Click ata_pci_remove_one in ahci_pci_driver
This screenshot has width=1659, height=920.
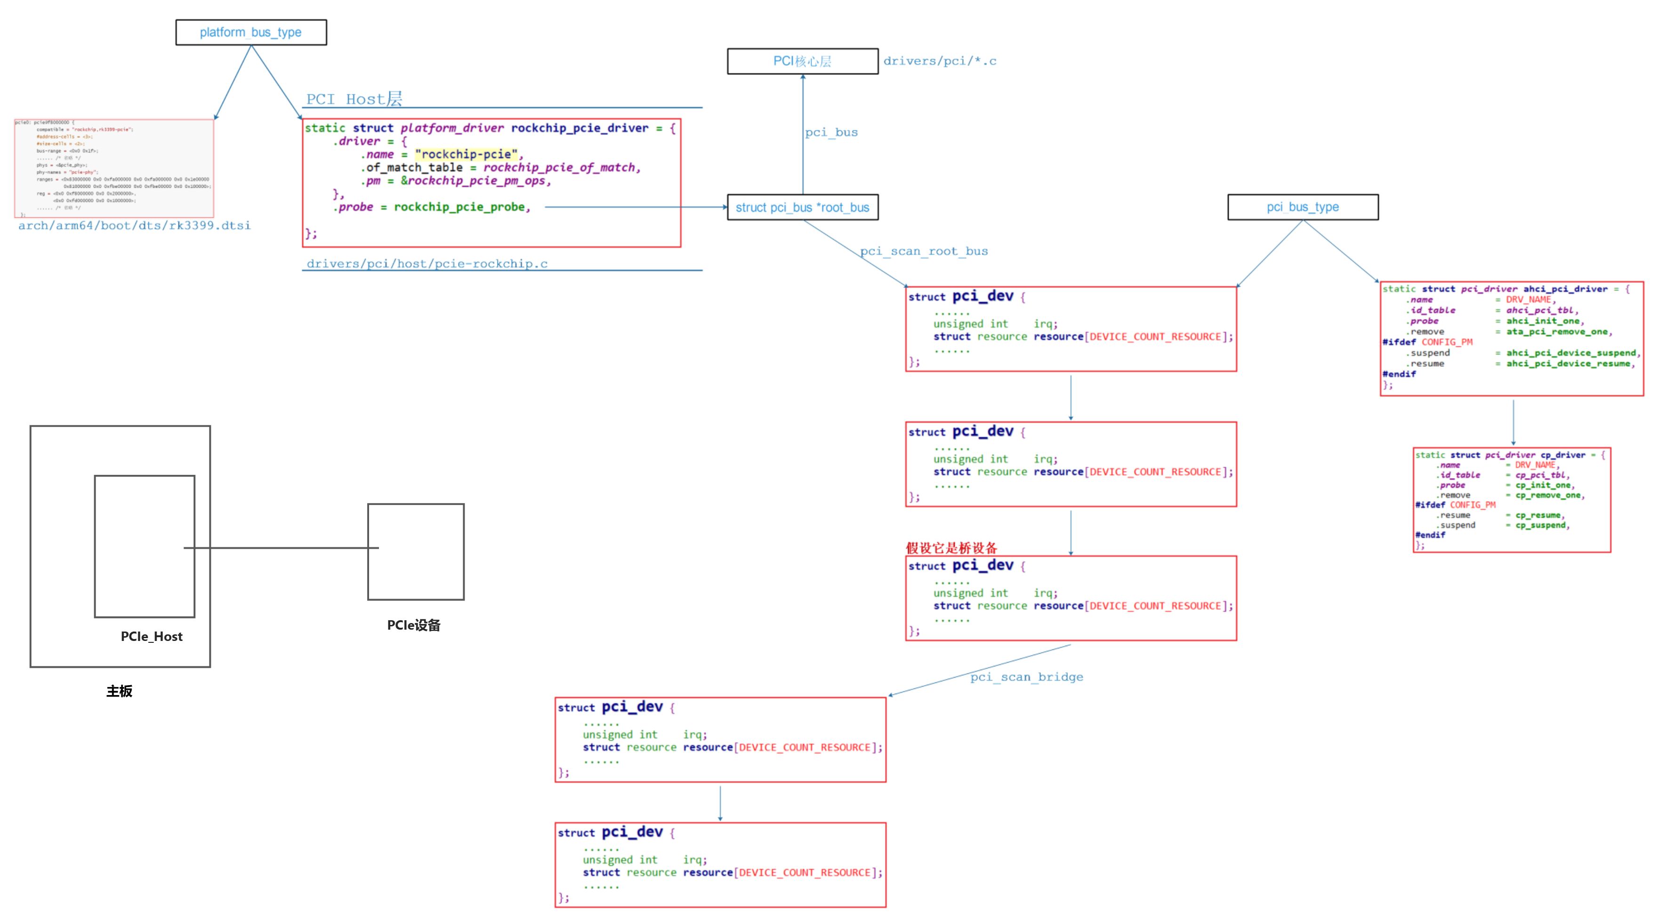(x=1556, y=332)
